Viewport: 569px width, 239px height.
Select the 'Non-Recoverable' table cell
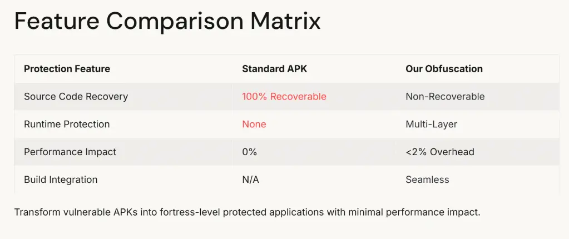(x=445, y=97)
